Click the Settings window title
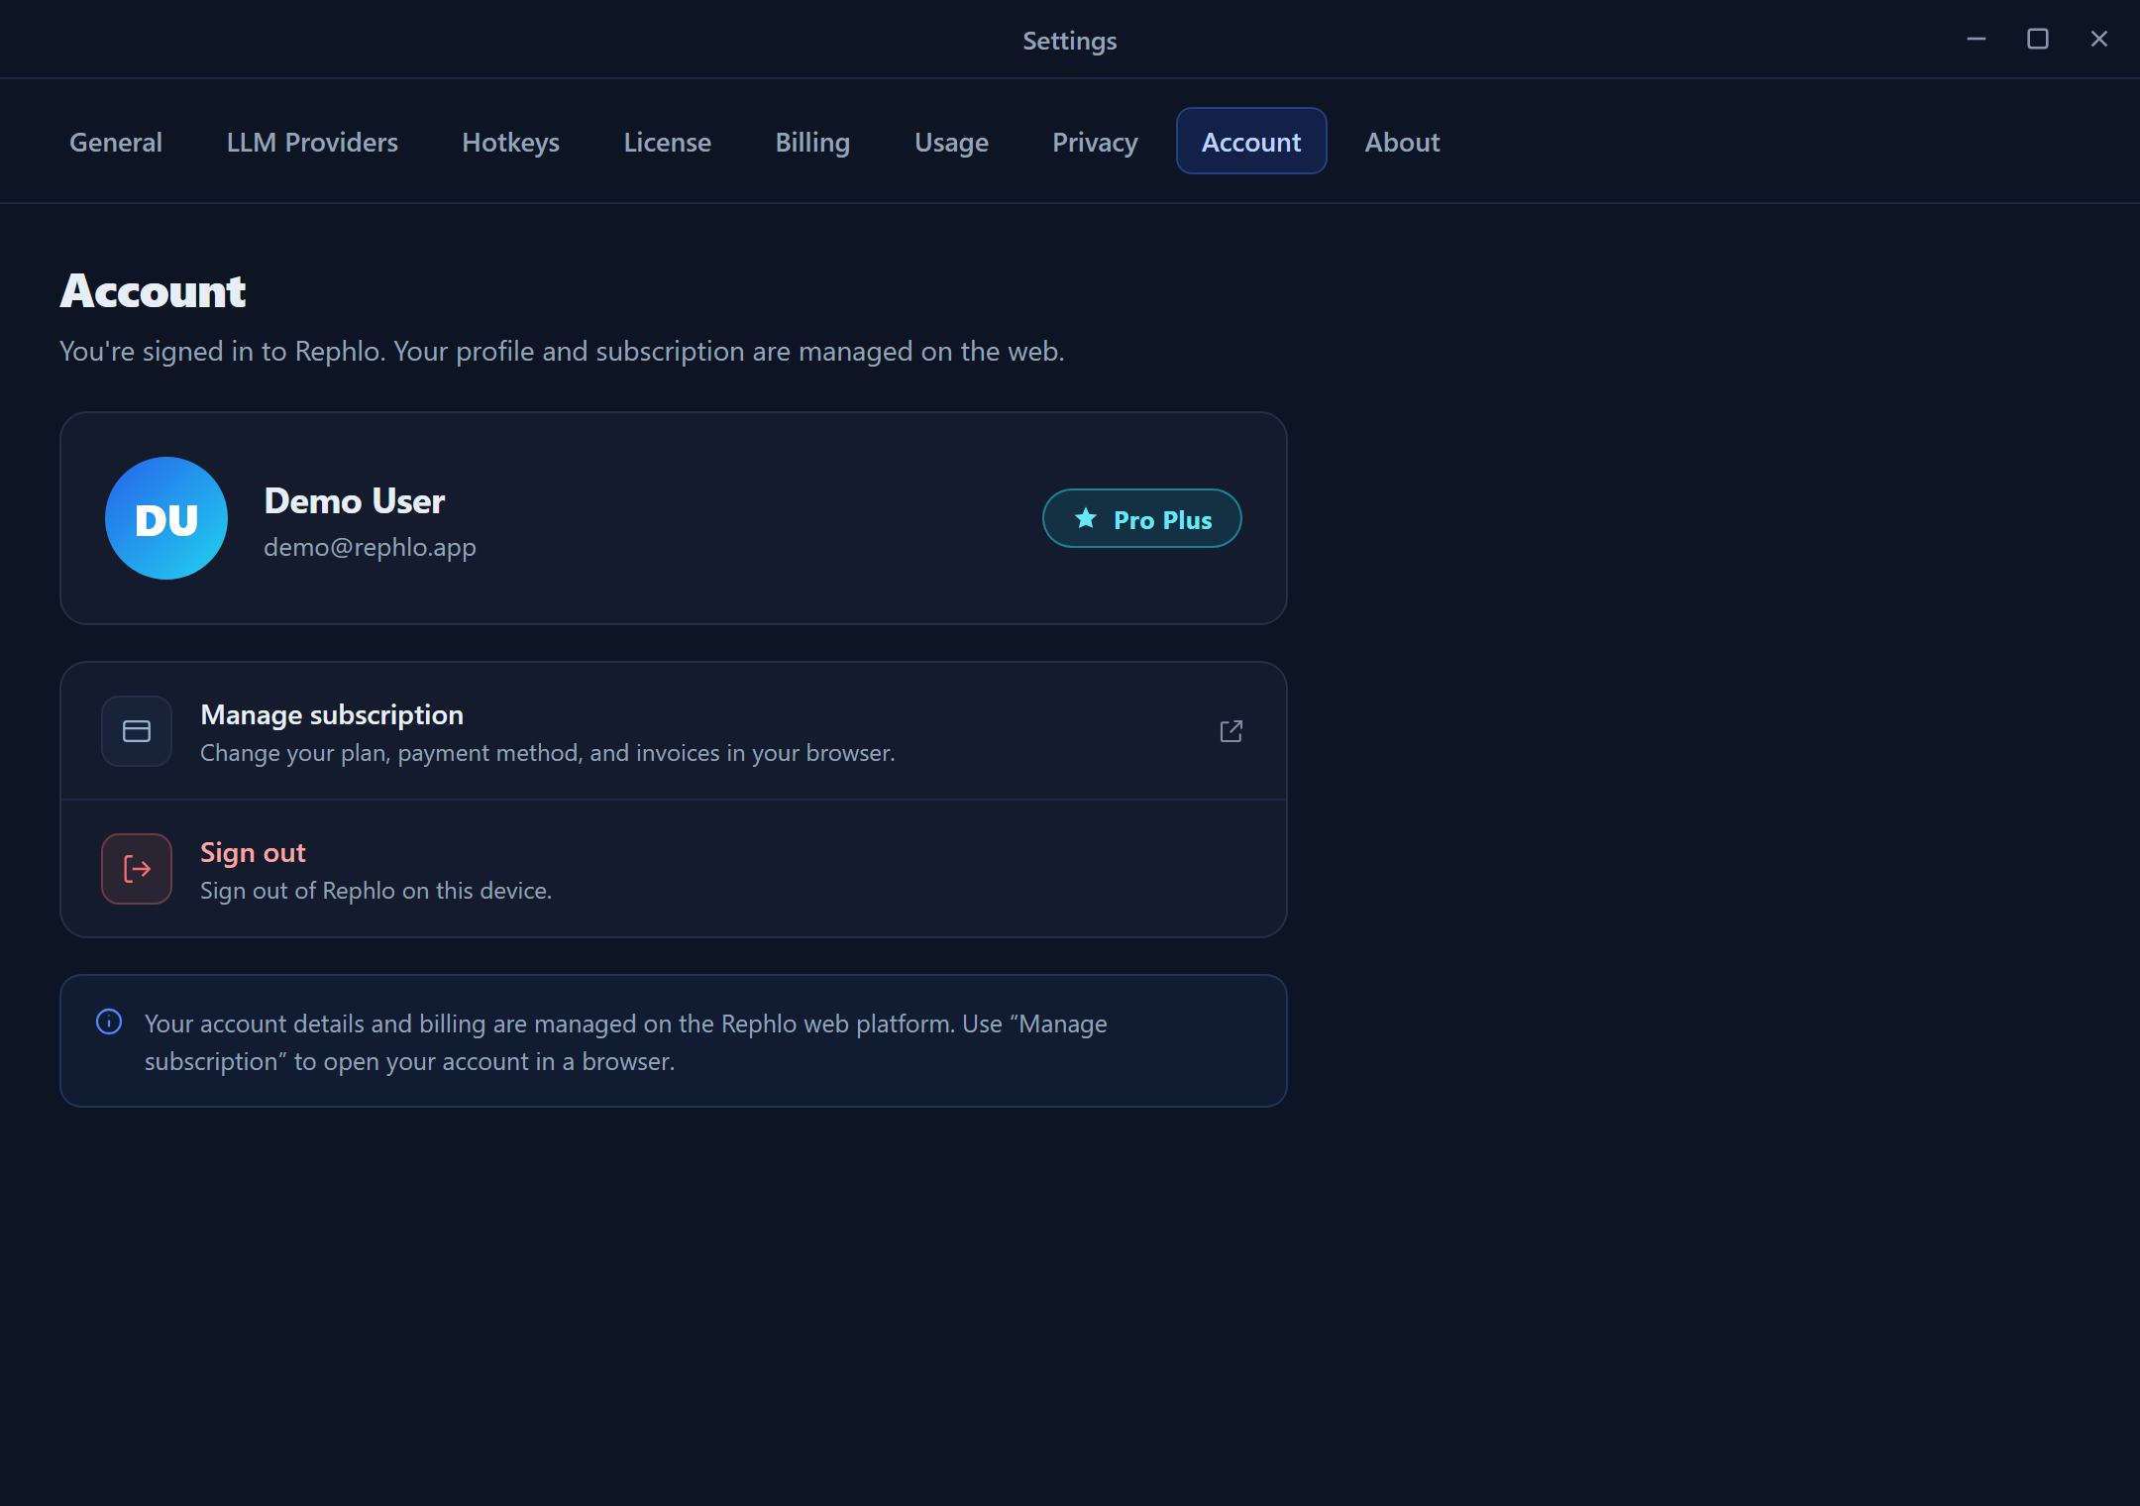This screenshot has height=1506, width=2140. 1070,41
